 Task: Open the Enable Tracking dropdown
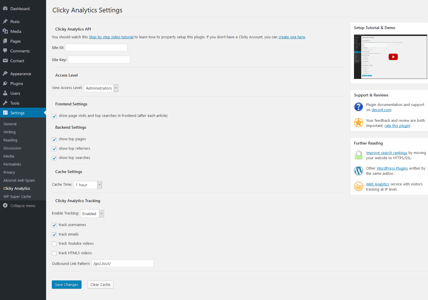coord(92,214)
